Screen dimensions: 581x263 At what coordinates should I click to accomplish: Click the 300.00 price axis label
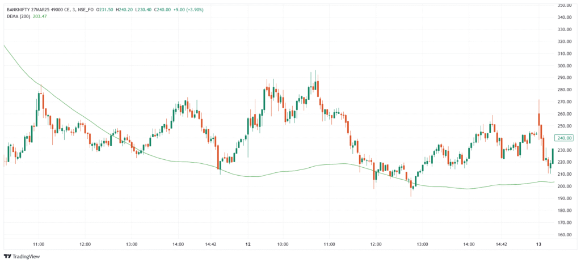(x=566, y=66)
